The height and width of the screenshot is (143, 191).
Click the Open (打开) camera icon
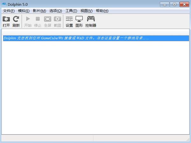6,19
